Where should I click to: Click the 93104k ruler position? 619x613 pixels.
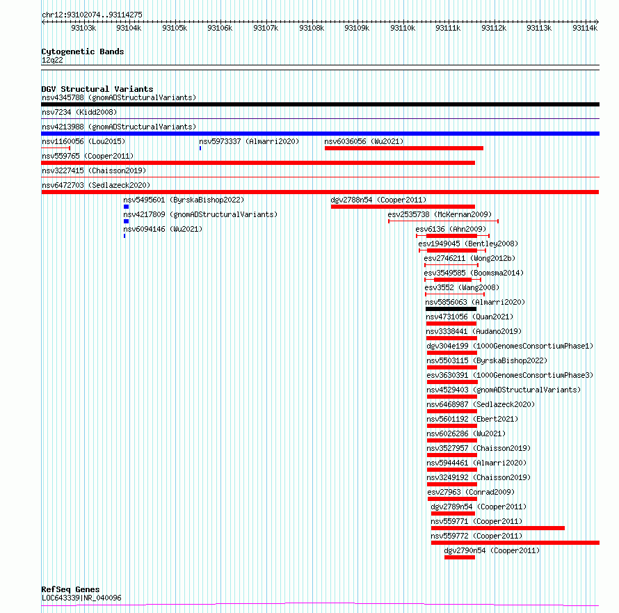click(x=129, y=28)
